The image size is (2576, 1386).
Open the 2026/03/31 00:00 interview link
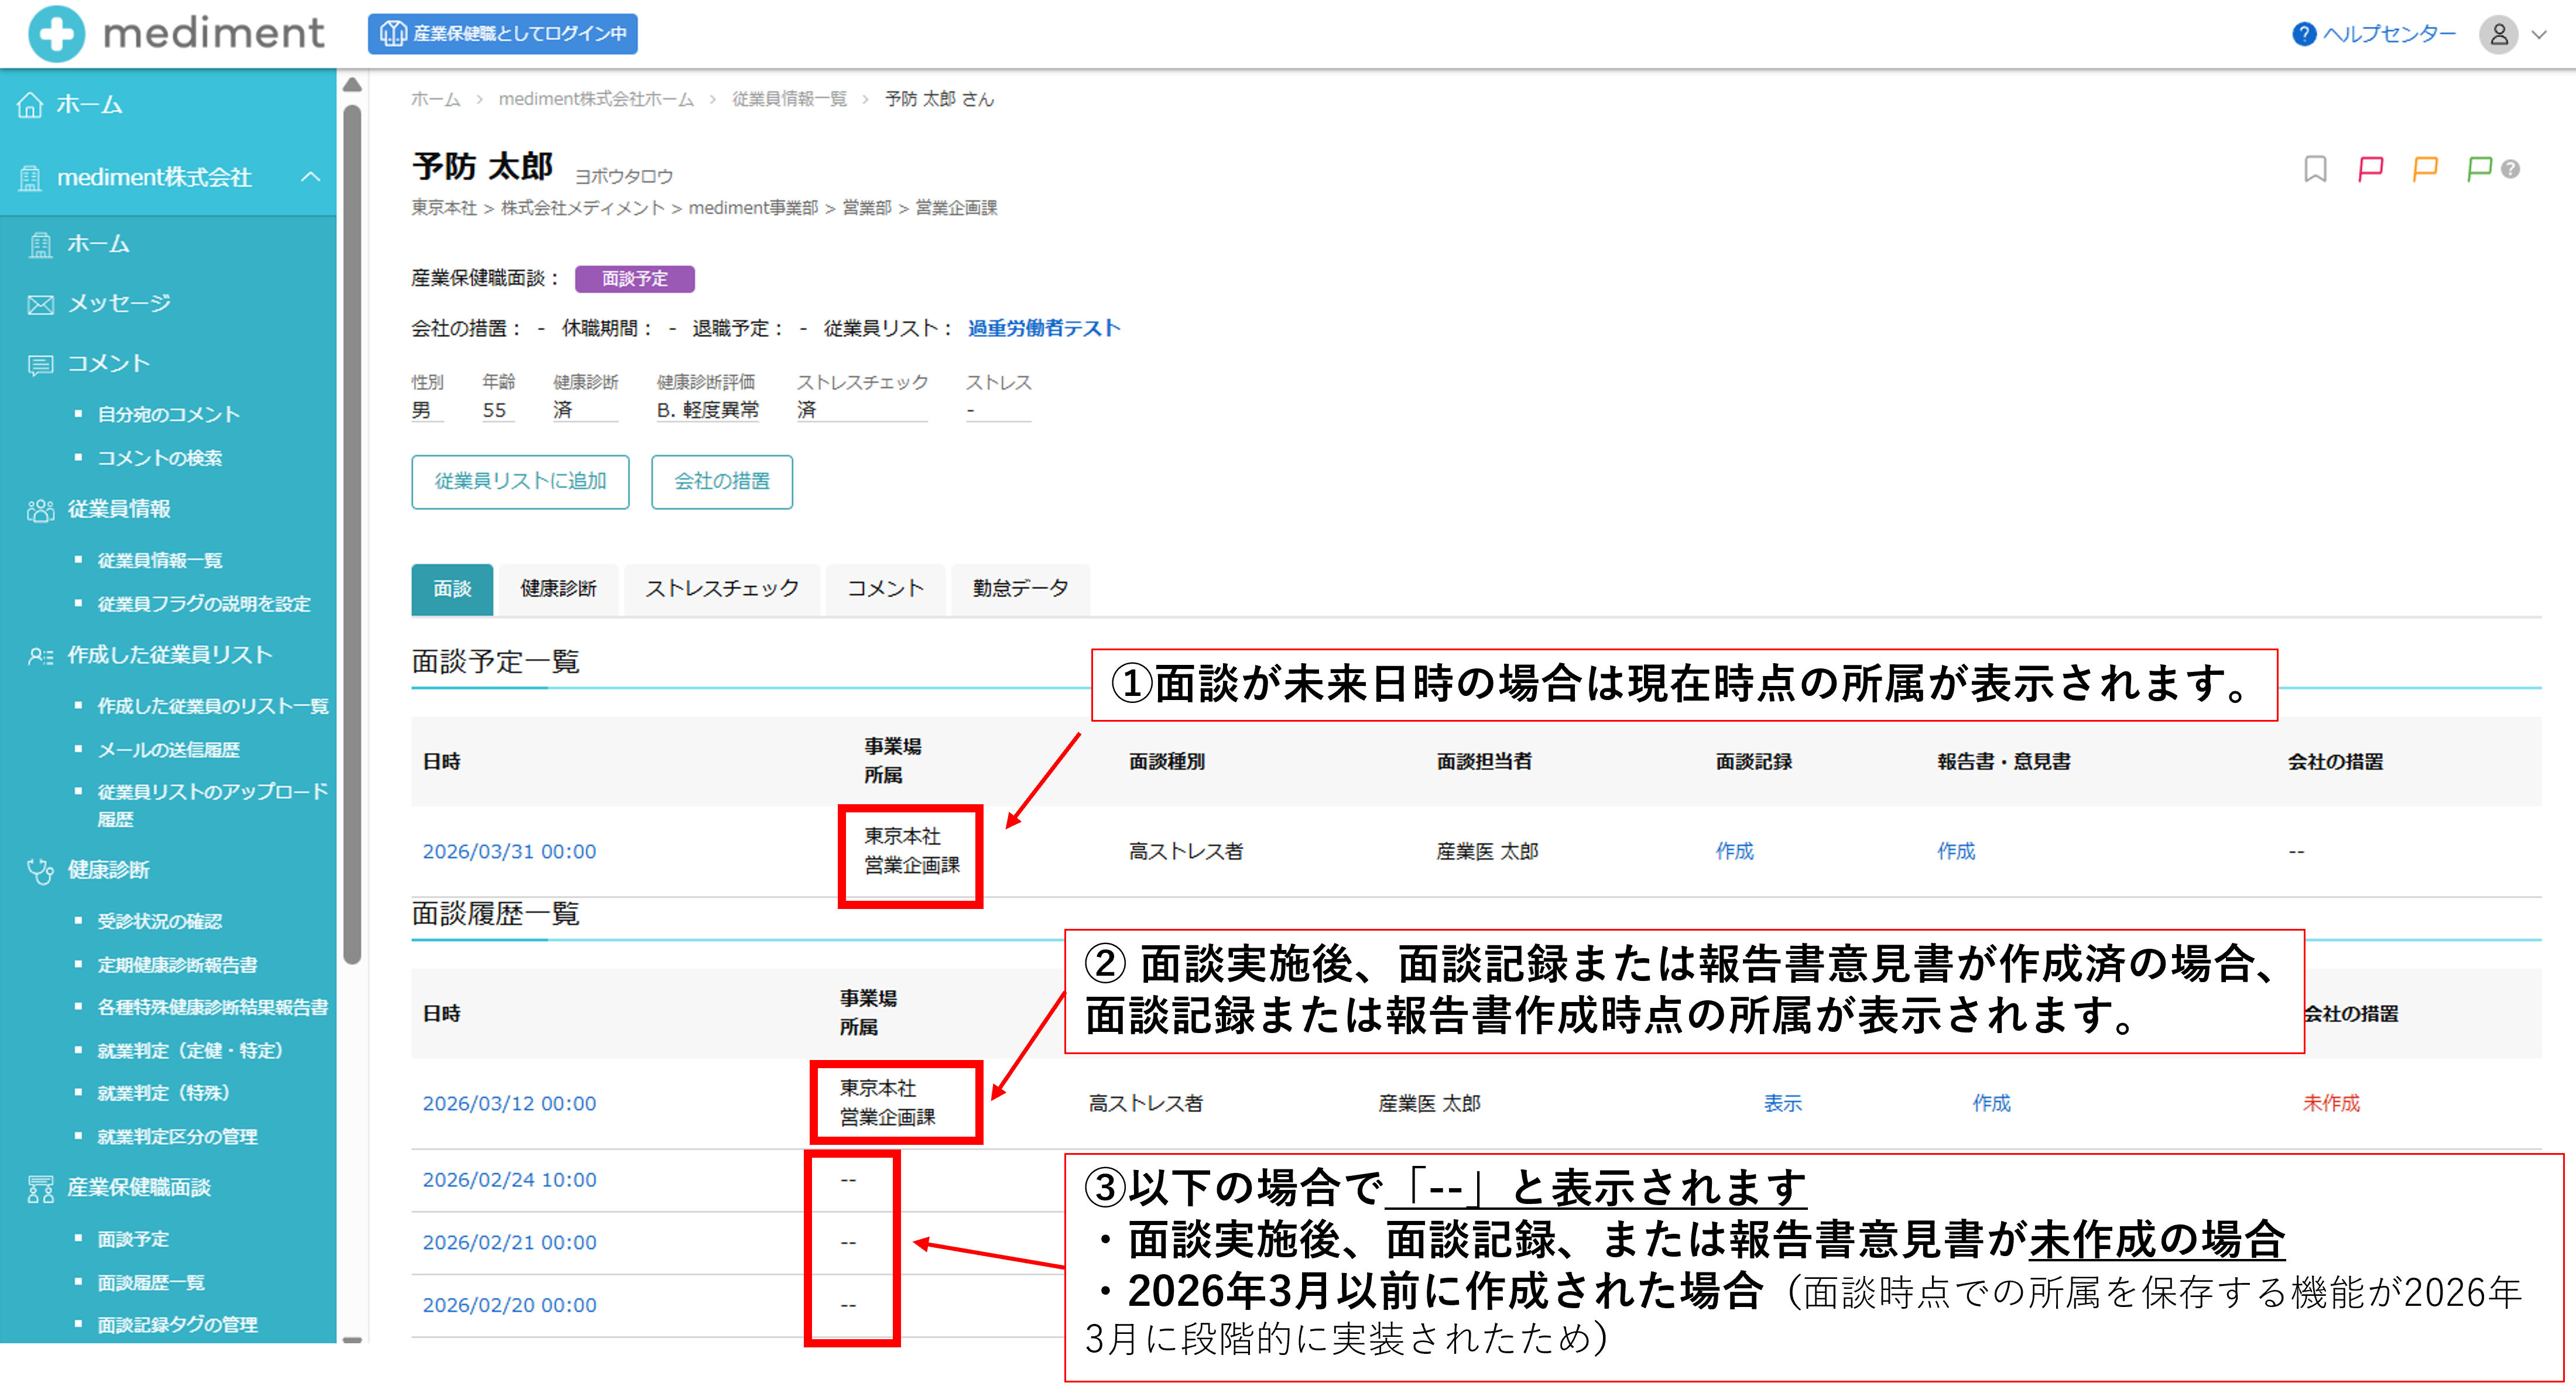(x=509, y=851)
